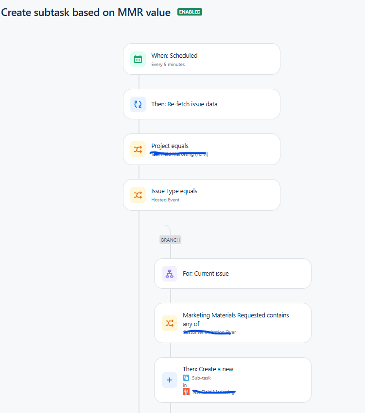Click the BRANCH label
The image size is (365, 413).
[171, 240]
